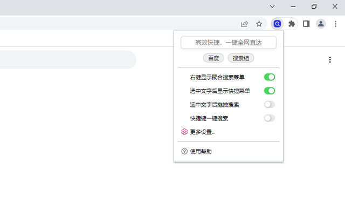The width and height of the screenshot is (345, 216).
Task: Click the 搜索组 button
Action: point(241,58)
